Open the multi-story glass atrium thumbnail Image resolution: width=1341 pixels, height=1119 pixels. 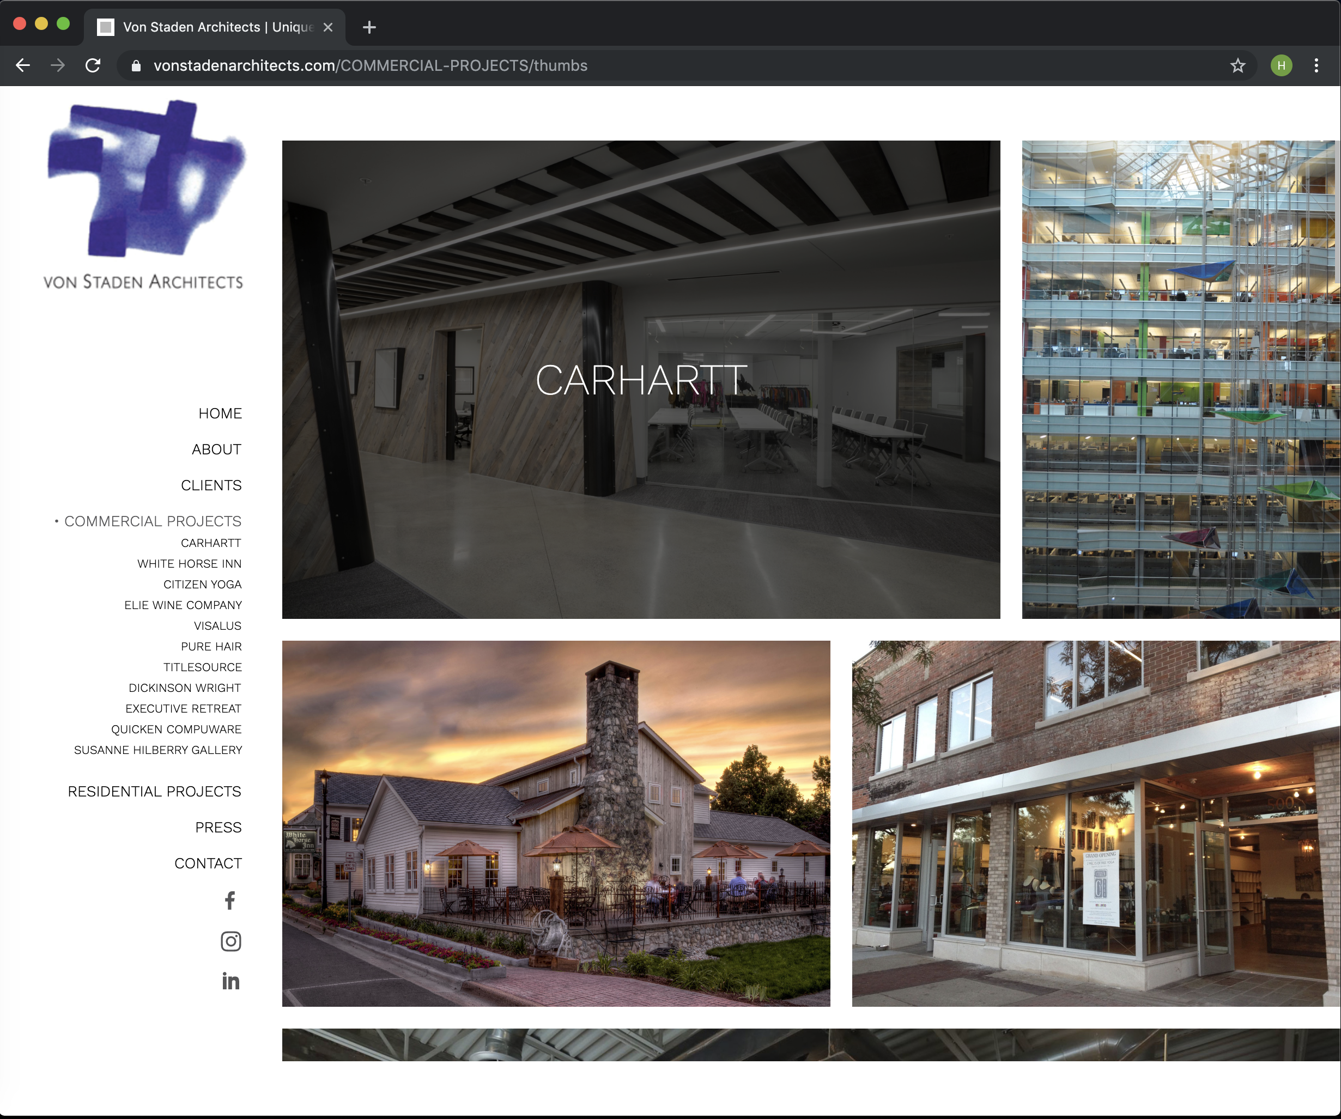coord(1181,379)
